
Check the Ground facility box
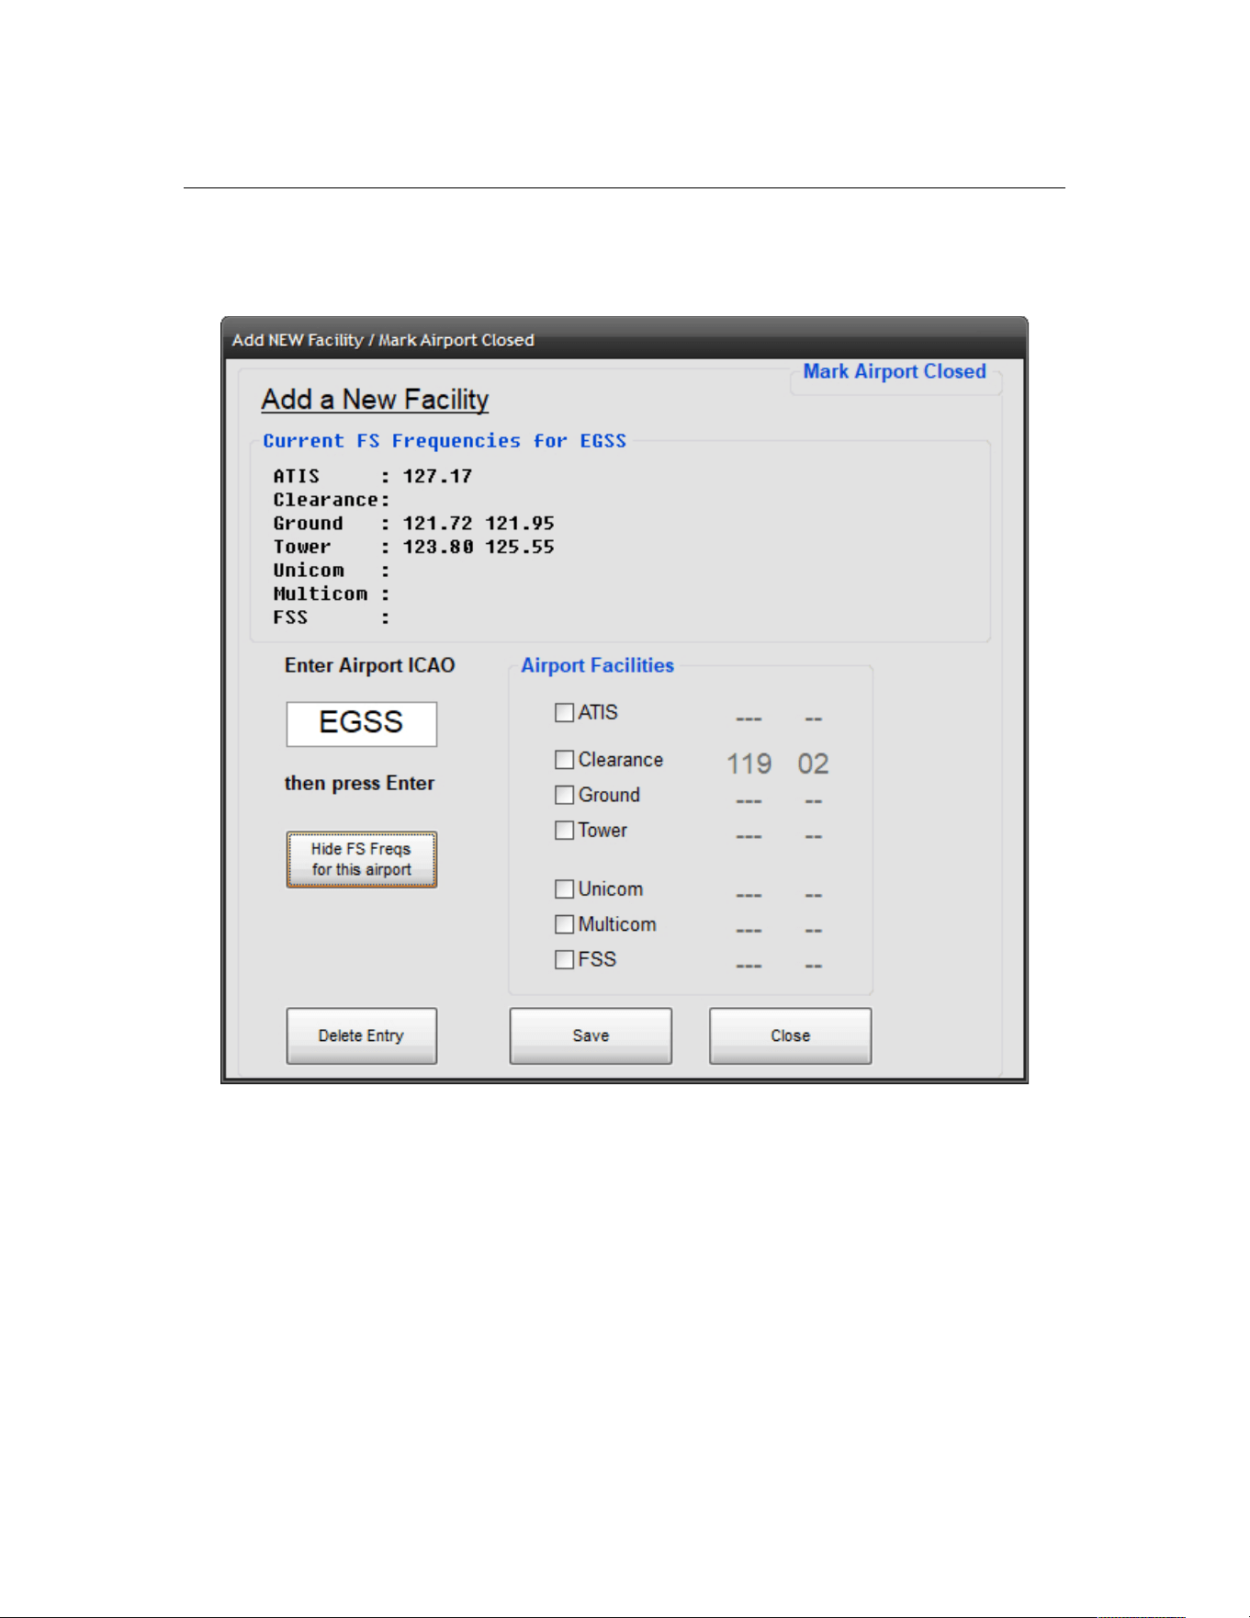coord(564,795)
